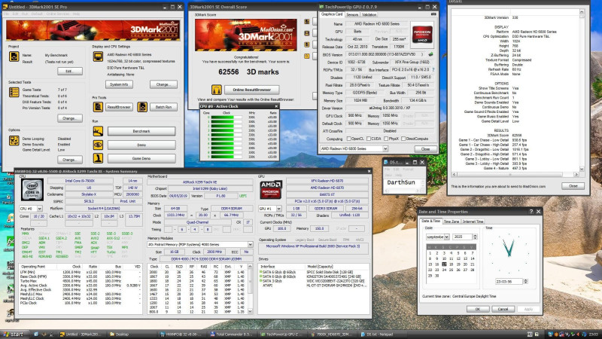602x339 pixels.
Task: Switch to the Time Zone tab
Action: (x=451, y=221)
